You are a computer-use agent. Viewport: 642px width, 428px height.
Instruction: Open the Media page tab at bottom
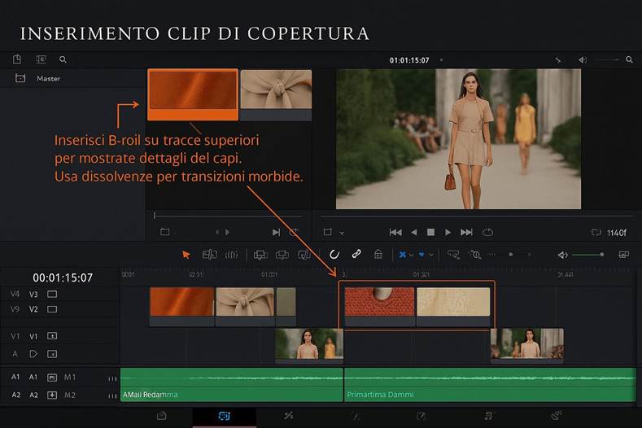162,416
